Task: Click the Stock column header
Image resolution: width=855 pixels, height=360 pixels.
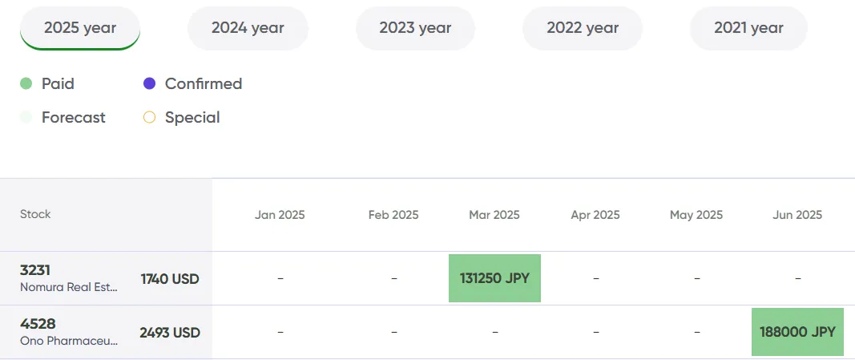Action: [x=35, y=214]
